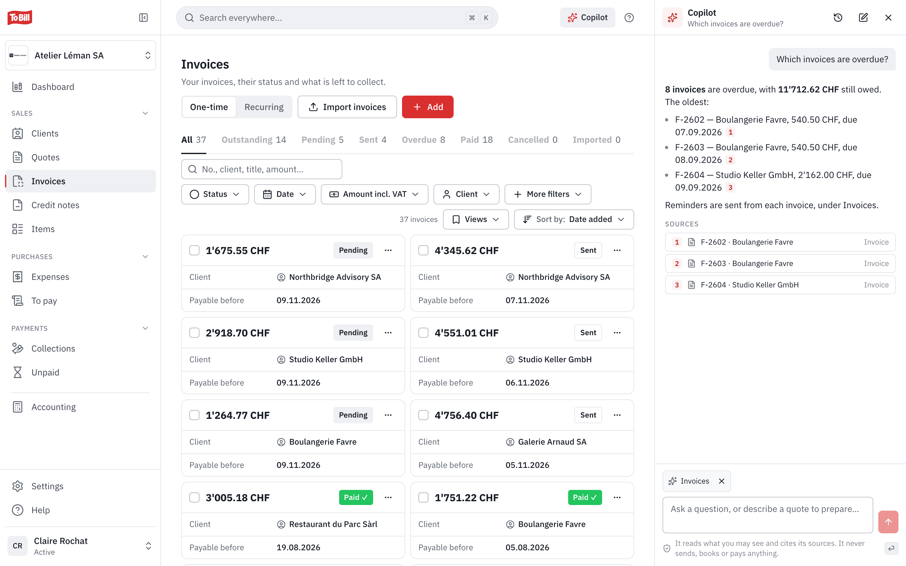
Task: Open options menu for 1'675.55 CHF invoice
Action: [x=388, y=250]
